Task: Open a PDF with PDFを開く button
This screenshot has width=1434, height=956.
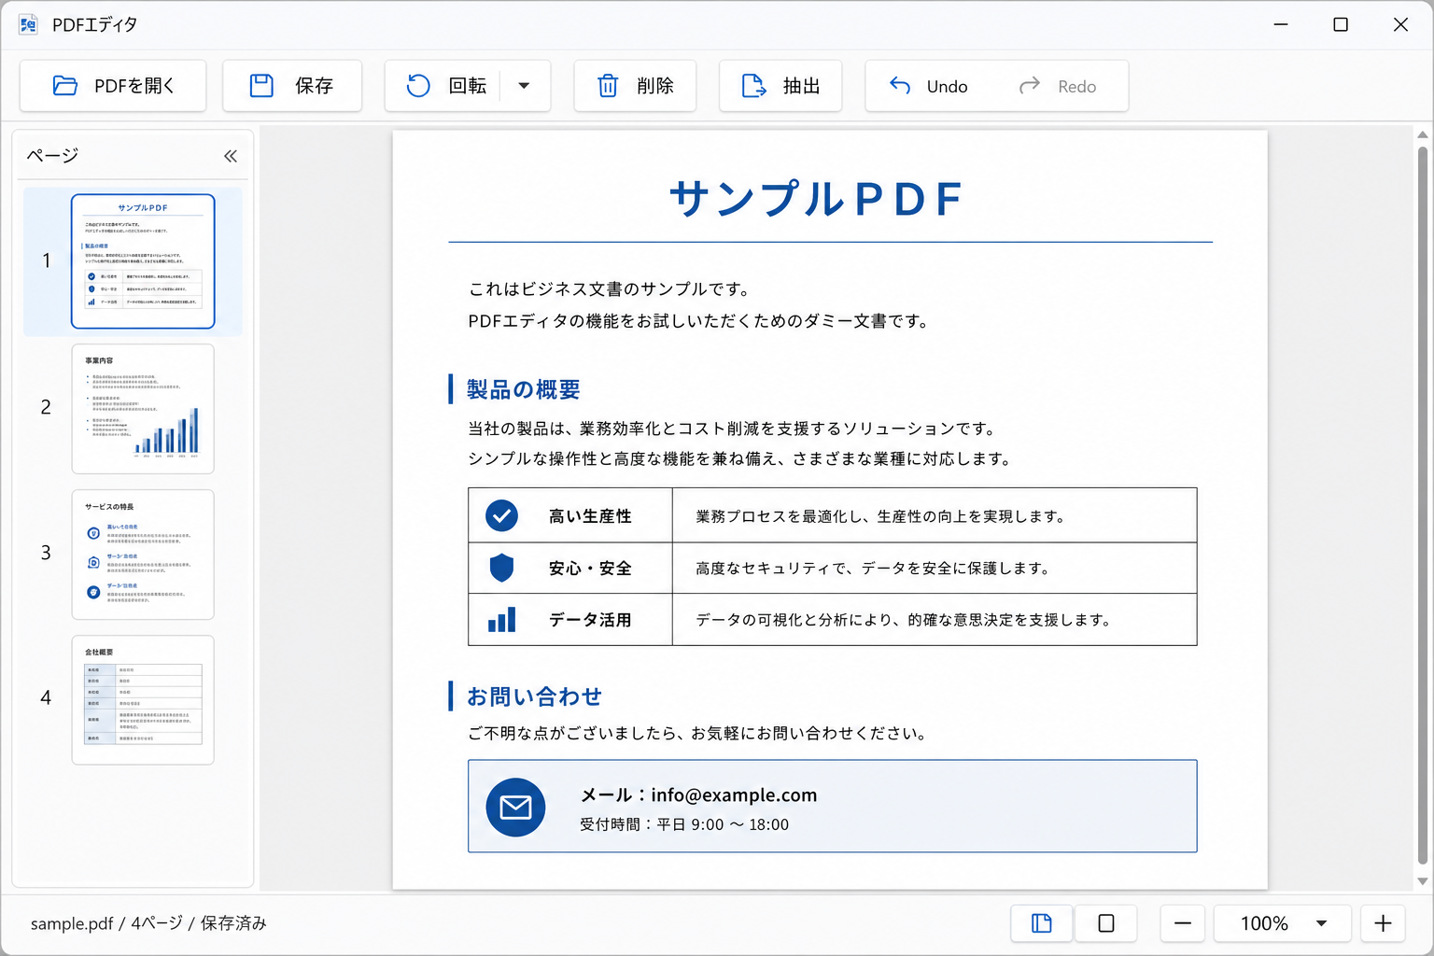Action: point(113,86)
